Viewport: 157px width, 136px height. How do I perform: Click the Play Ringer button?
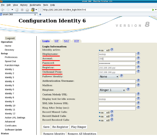(x=78, y=127)
